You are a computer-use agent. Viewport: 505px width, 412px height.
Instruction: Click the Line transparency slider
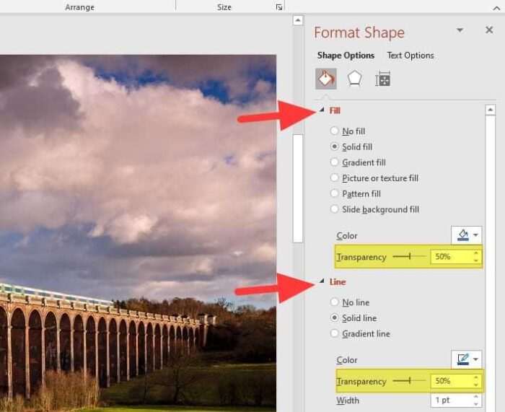[x=409, y=381]
